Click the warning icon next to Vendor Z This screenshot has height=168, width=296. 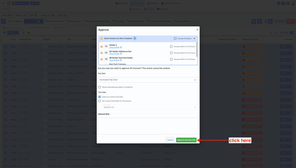pyautogui.click(x=101, y=46)
